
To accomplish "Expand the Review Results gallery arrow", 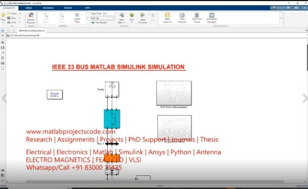I will pos(281,18).
